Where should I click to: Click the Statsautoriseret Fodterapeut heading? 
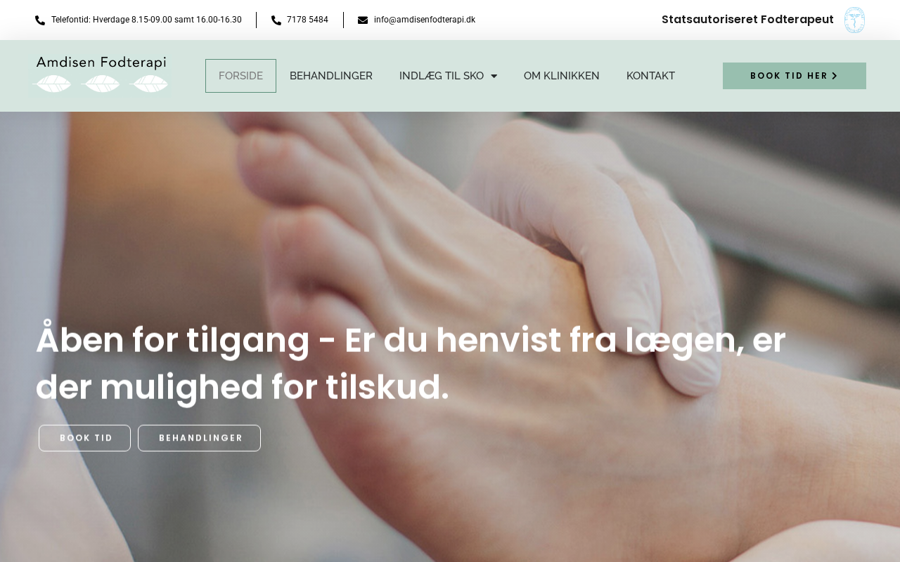[747, 20]
